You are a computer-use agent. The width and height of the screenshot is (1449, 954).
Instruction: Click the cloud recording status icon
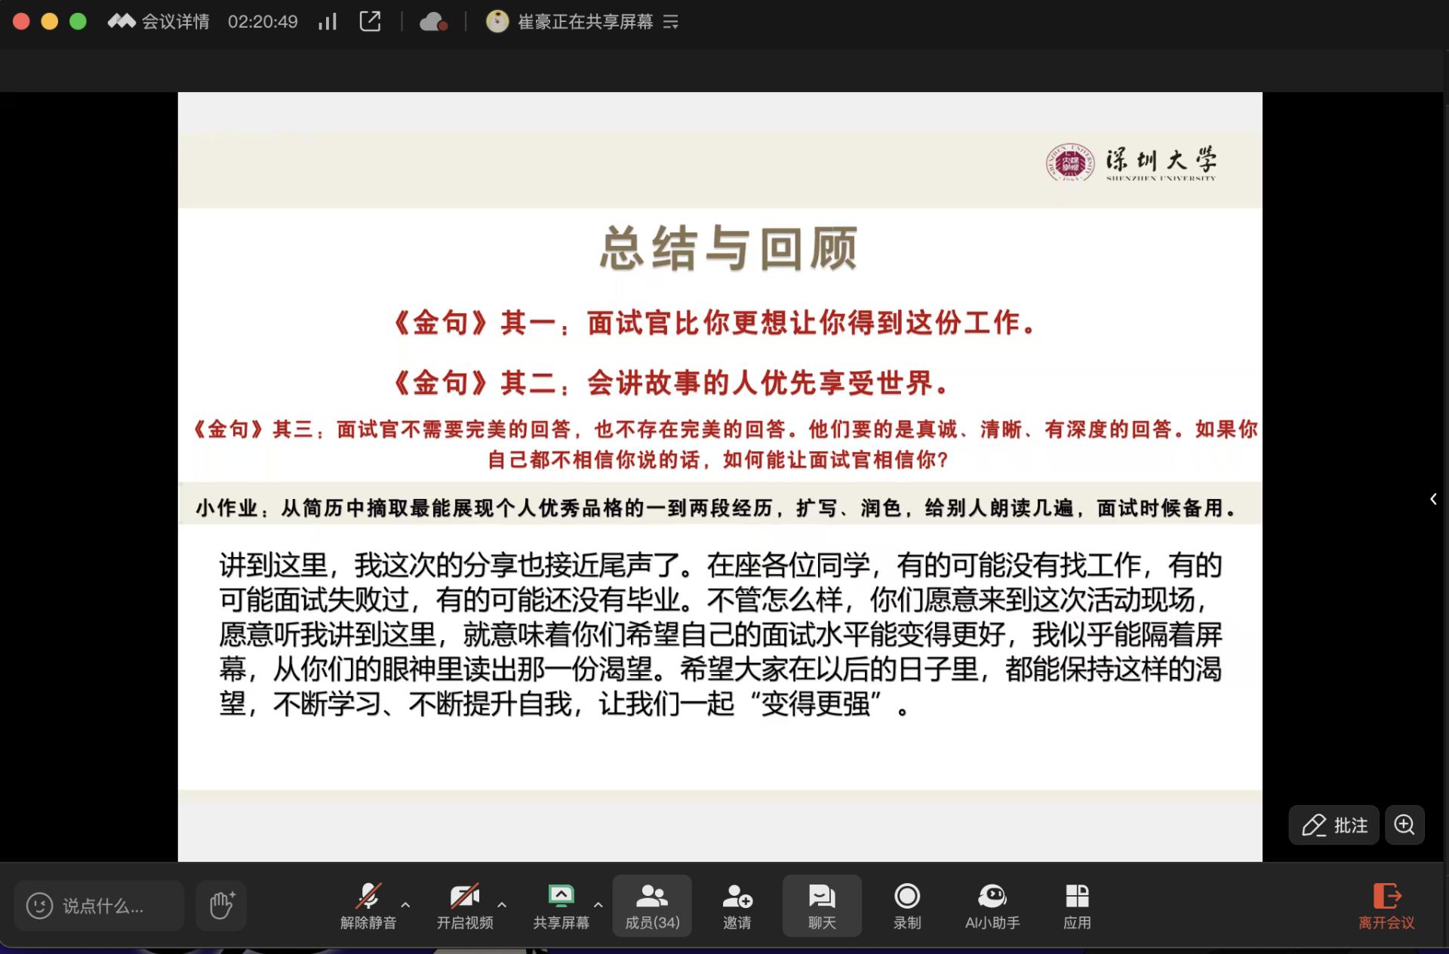pyautogui.click(x=433, y=22)
